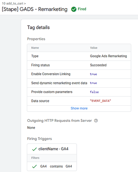Click the contains operator in the filter row
This screenshot has height=172, width=138.
[x=56, y=166]
